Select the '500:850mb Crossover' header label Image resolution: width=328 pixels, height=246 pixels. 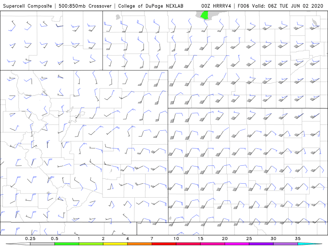[85, 6]
